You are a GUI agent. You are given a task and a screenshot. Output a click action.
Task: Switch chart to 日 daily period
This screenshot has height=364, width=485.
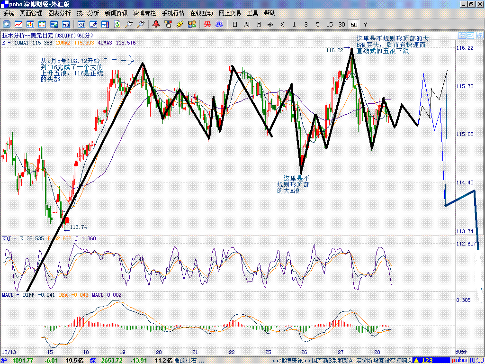(234, 24)
